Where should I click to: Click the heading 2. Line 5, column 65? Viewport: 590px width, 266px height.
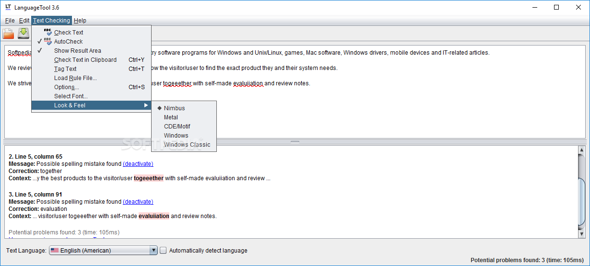coord(35,157)
